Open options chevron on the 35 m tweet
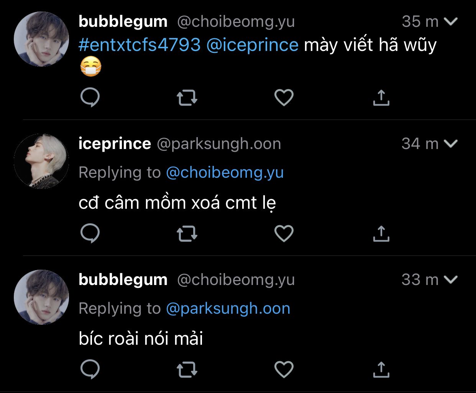 point(451,21)
